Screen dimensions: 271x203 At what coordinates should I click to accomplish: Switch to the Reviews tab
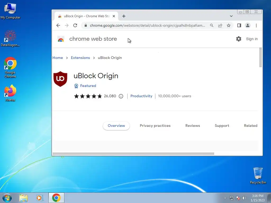(193, 126)
